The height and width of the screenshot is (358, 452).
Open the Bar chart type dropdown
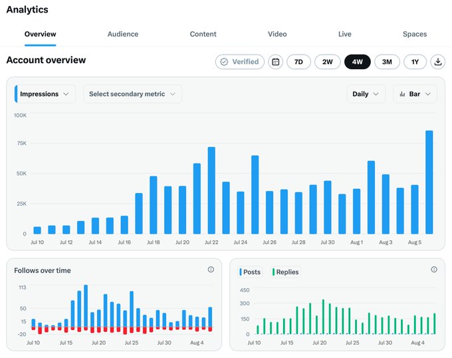[x=415, y=94]
